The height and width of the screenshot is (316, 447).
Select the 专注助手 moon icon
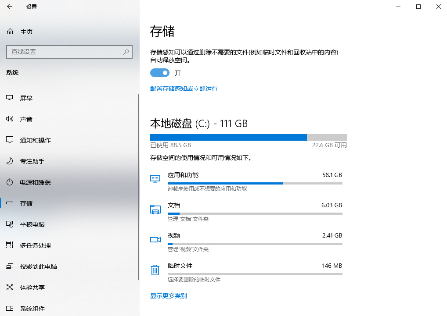click(10, 161)
